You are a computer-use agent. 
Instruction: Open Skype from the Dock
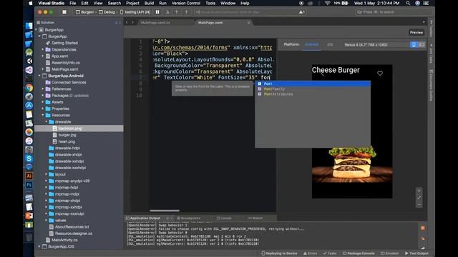29,158
